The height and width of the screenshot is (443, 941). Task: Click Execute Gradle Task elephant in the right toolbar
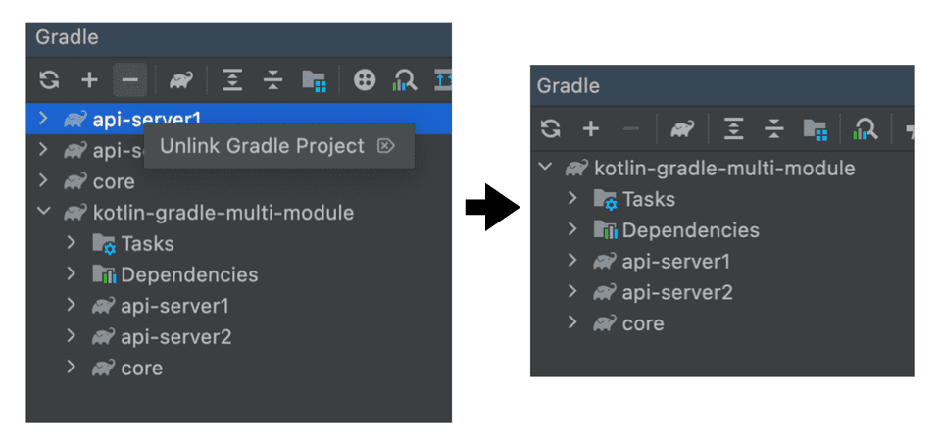click(683, 128)
